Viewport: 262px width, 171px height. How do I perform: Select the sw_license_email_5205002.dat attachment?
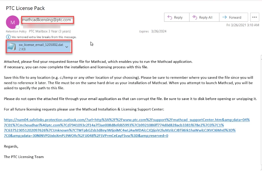(x=39, y=47)
